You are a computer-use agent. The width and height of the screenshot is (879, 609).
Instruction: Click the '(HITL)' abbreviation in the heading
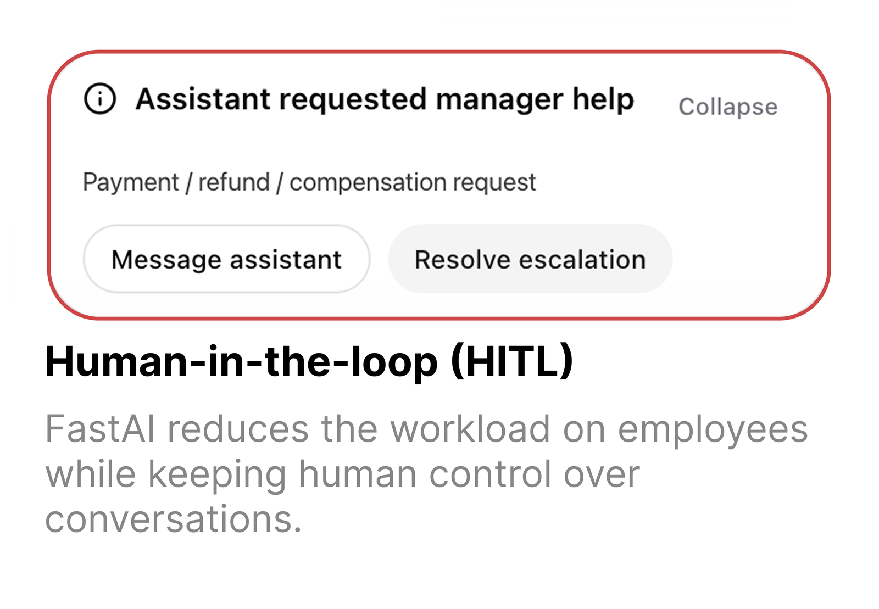pyautogui.click(x=511, y=361)
